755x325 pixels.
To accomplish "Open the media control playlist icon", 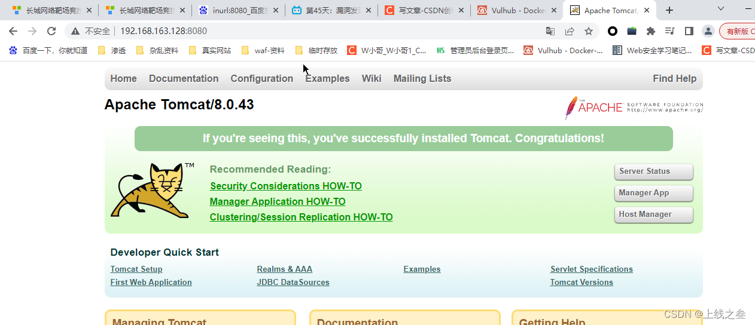I will pos(670,31).
